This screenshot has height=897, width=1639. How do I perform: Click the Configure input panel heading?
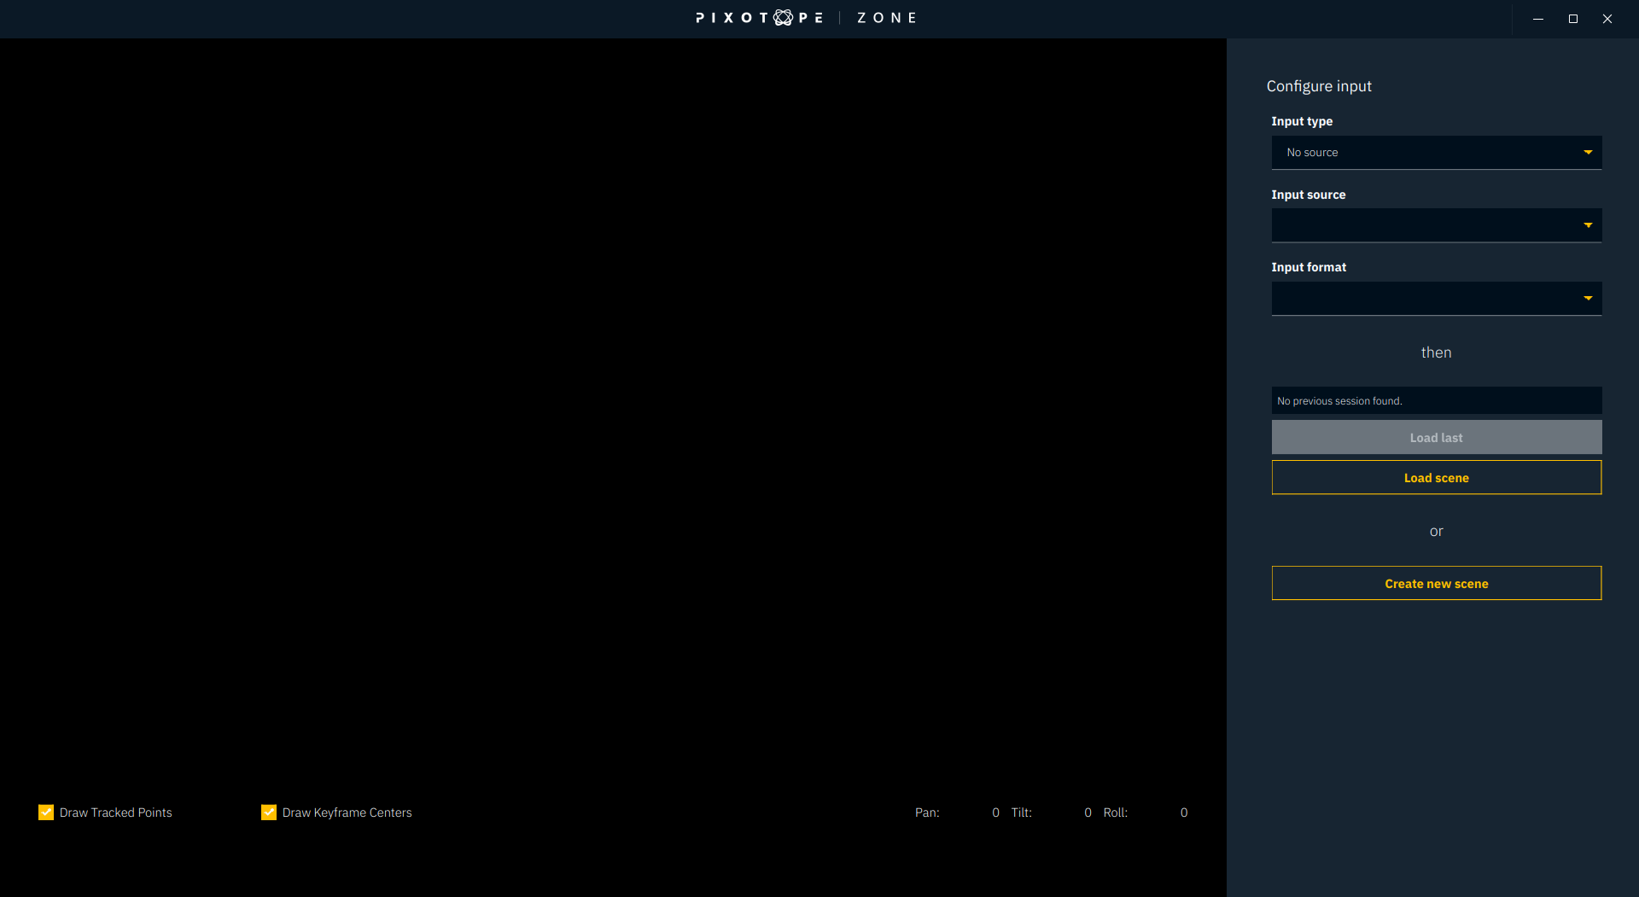tap(1319, 85)
